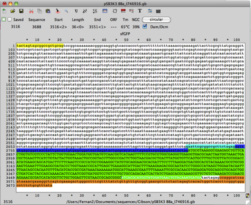The width and height of the screenshot is (251, 205).
Task: Click the green-bordered square checkbox beside Saved
Action: [x=3, y=19]
